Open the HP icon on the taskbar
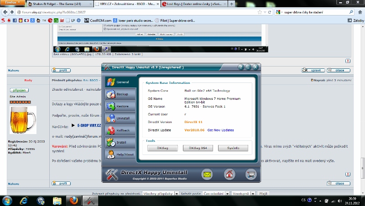The image size is (365, 206). pos(41,201)
